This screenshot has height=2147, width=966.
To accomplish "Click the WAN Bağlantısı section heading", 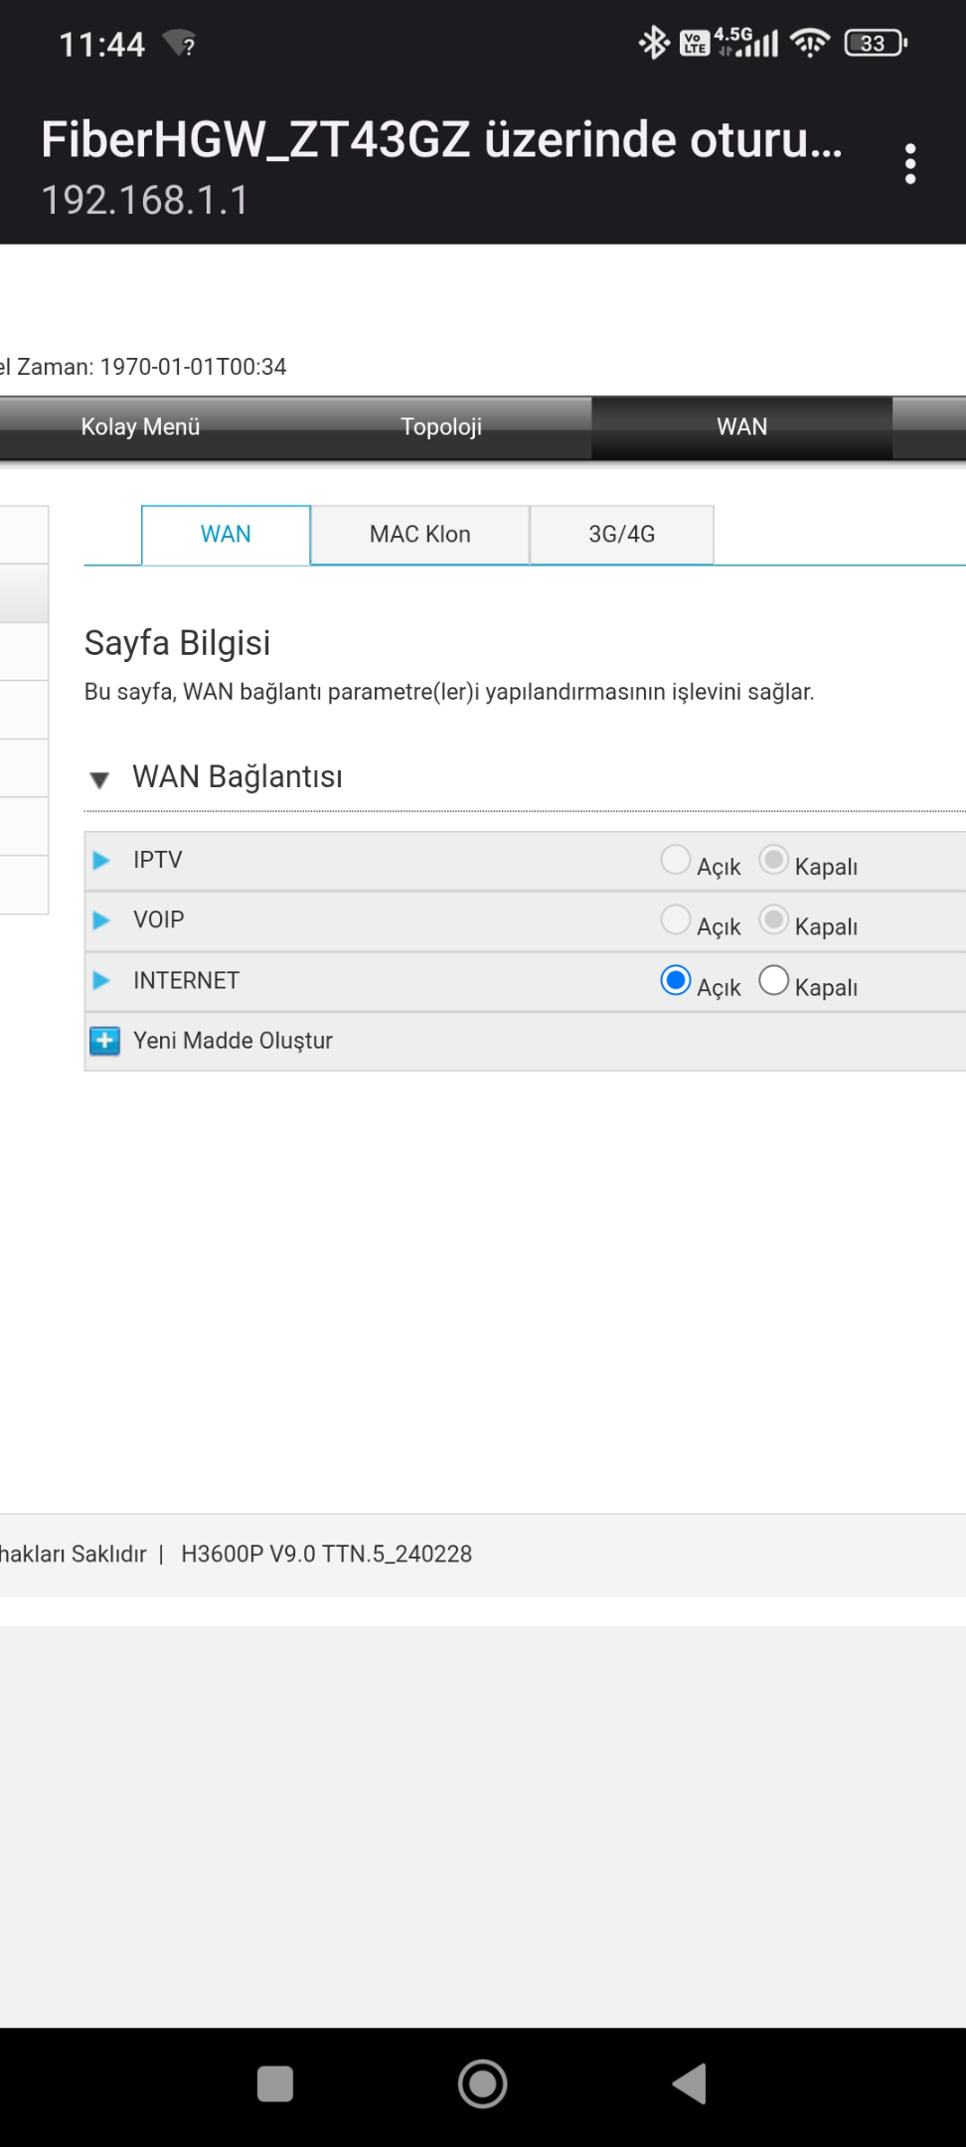I will [x=238, y=776].
